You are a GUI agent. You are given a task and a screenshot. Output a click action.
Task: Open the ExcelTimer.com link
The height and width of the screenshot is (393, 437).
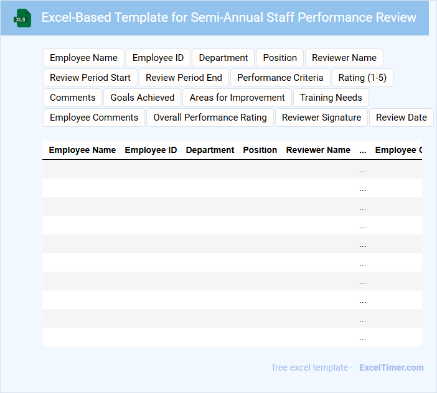[391, 368]
